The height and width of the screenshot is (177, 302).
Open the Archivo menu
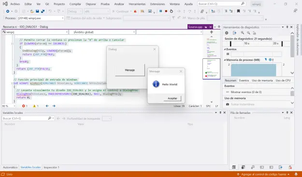point(15,4)
